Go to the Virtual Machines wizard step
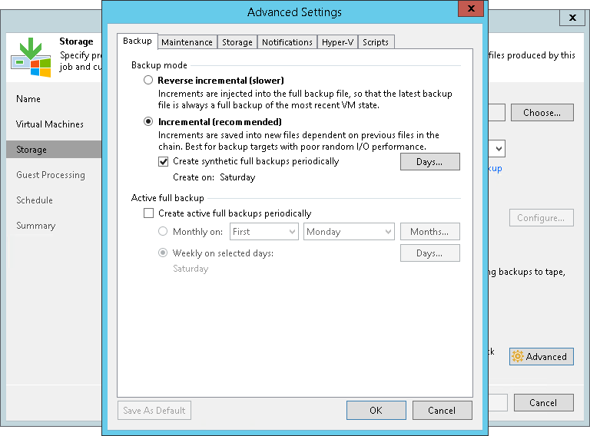The height and width of the screenshot is (436, 590). tap(50, 124)
